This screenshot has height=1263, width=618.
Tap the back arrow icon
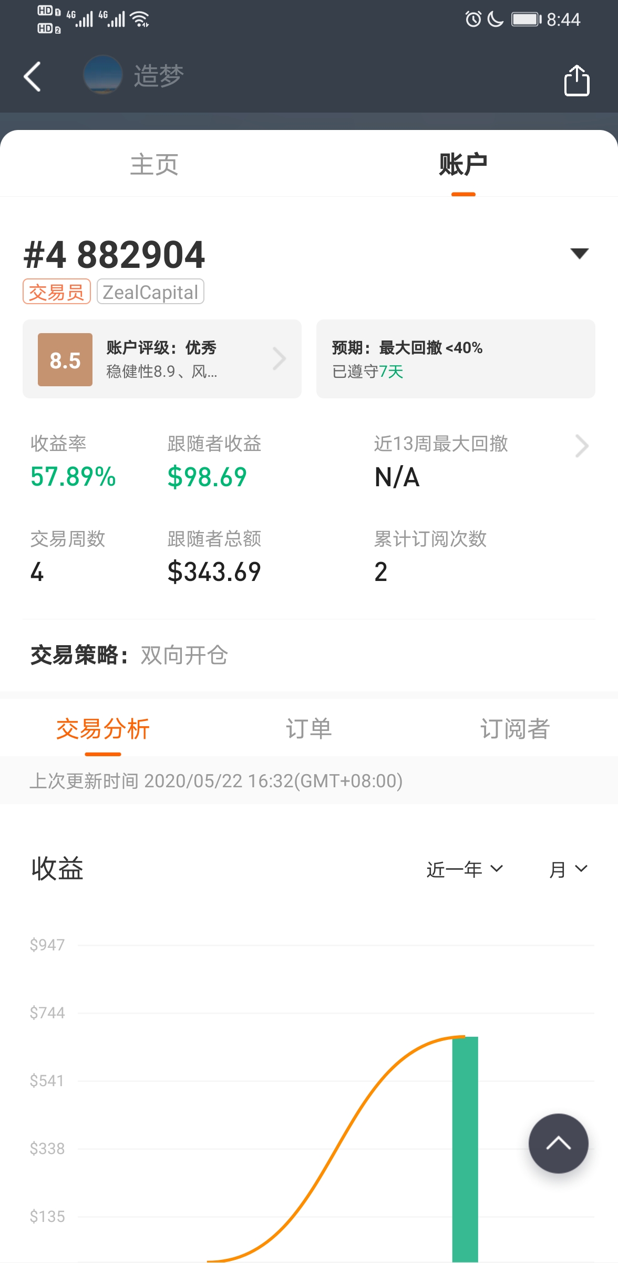pos(33,76)
